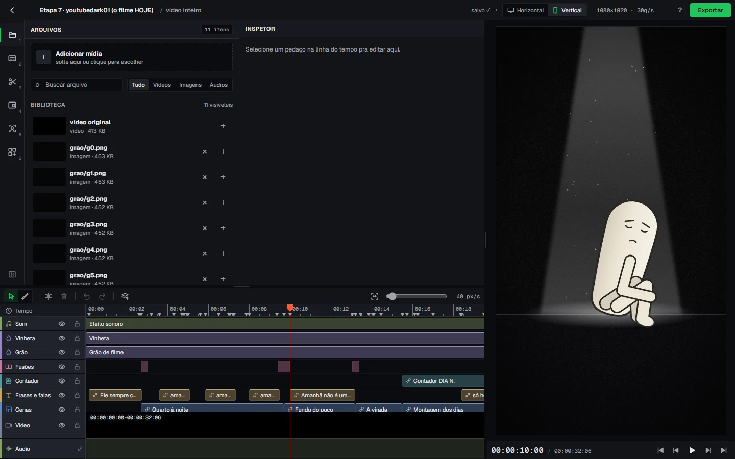Show only Vídeos in the library
Screen dimensions: 735x459
tap(162, 85)
